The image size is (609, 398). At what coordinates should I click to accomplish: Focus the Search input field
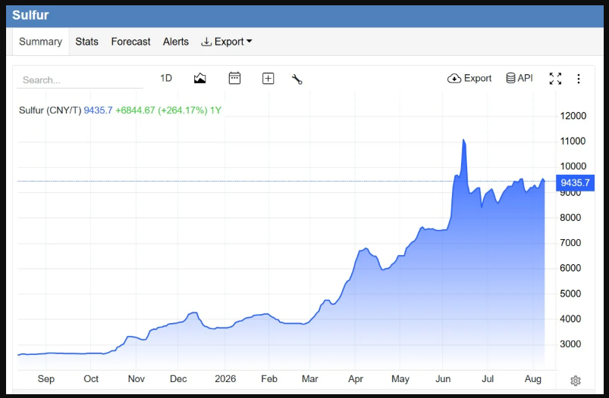coord(80,80)
